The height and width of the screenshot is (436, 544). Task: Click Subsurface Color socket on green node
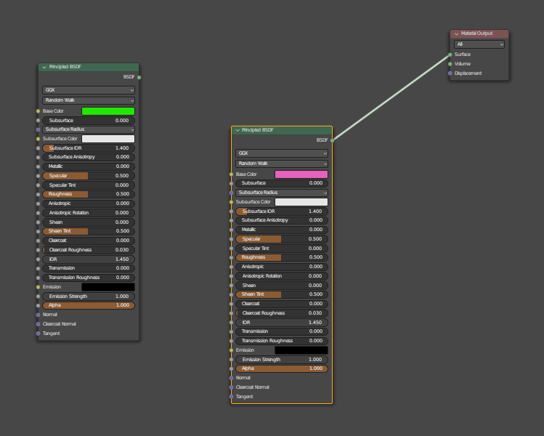[38, 139]
